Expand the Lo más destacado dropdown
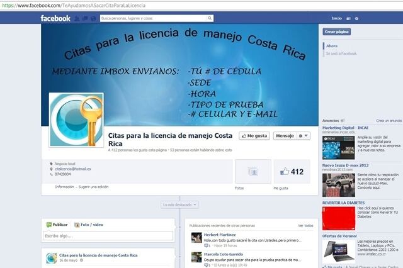 point(179,204)
